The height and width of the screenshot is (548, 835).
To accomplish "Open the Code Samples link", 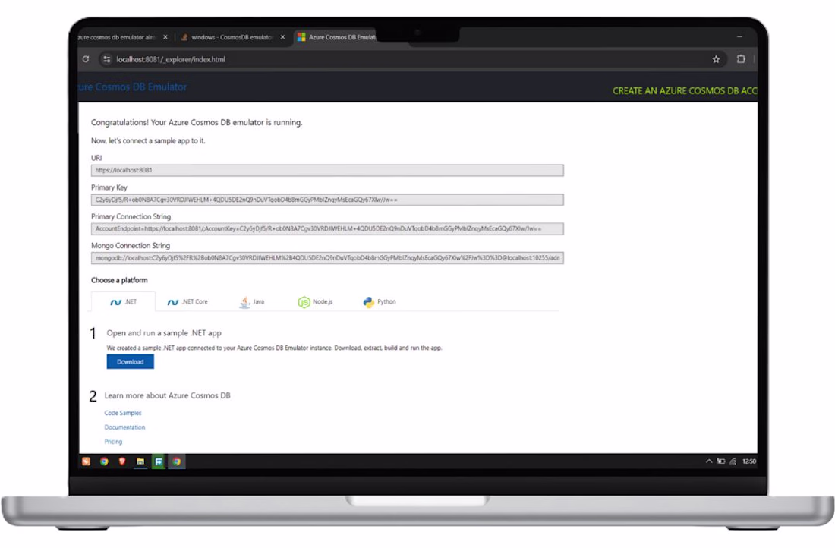I will tap(123, 413).
